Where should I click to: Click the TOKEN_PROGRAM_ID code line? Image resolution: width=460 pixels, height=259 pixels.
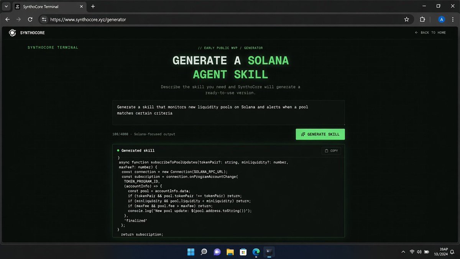click(x=141, y=181)
